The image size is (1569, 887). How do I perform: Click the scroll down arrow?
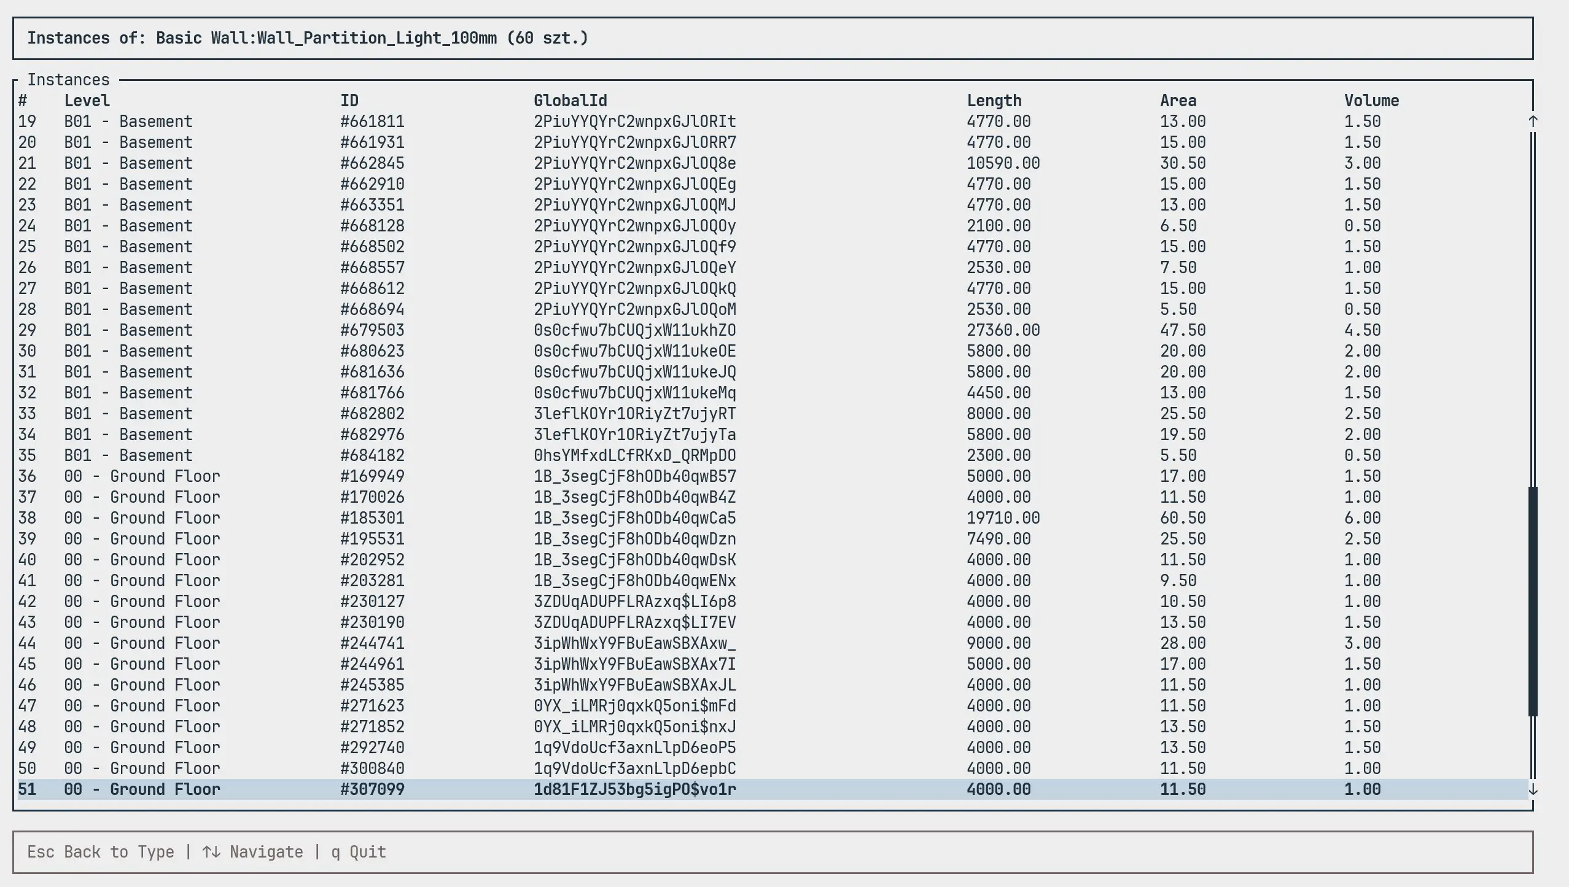[x=1533, y=789]
